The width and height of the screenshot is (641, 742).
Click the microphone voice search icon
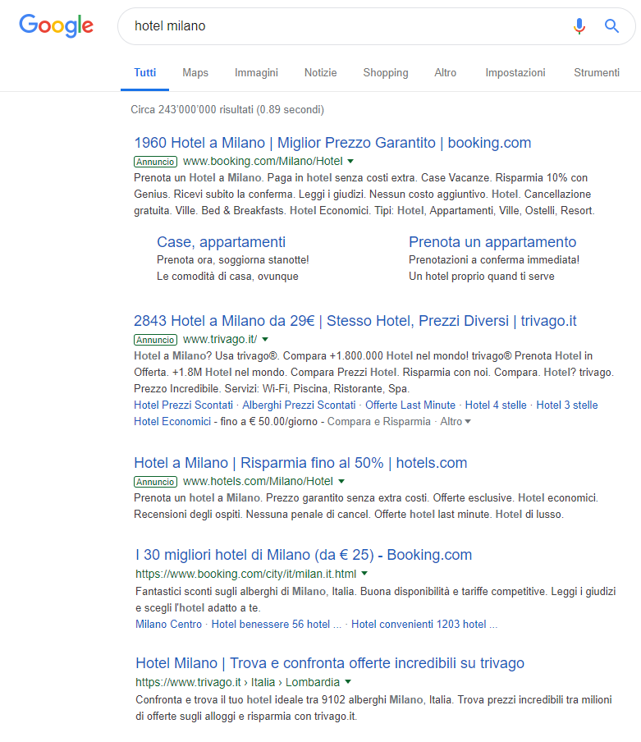(579, 26)
